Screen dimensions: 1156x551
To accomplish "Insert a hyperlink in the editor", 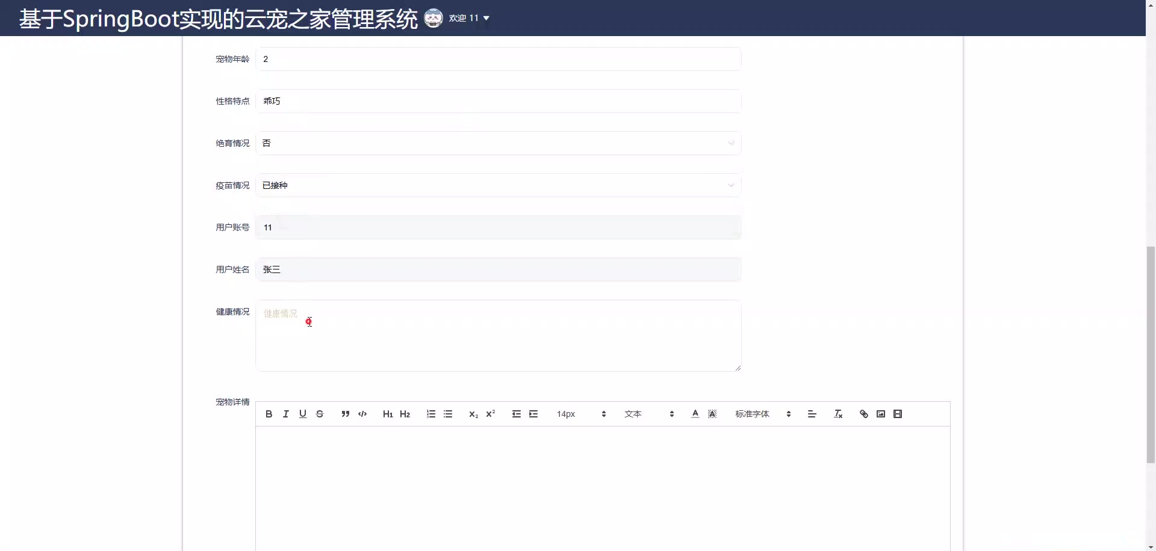I will (863, 414).
